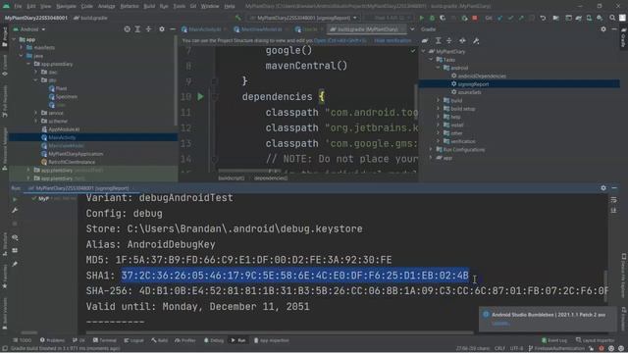This screenshot has height=353, width=628.
Task: Open the Event Log button
Action: [554, 340]
